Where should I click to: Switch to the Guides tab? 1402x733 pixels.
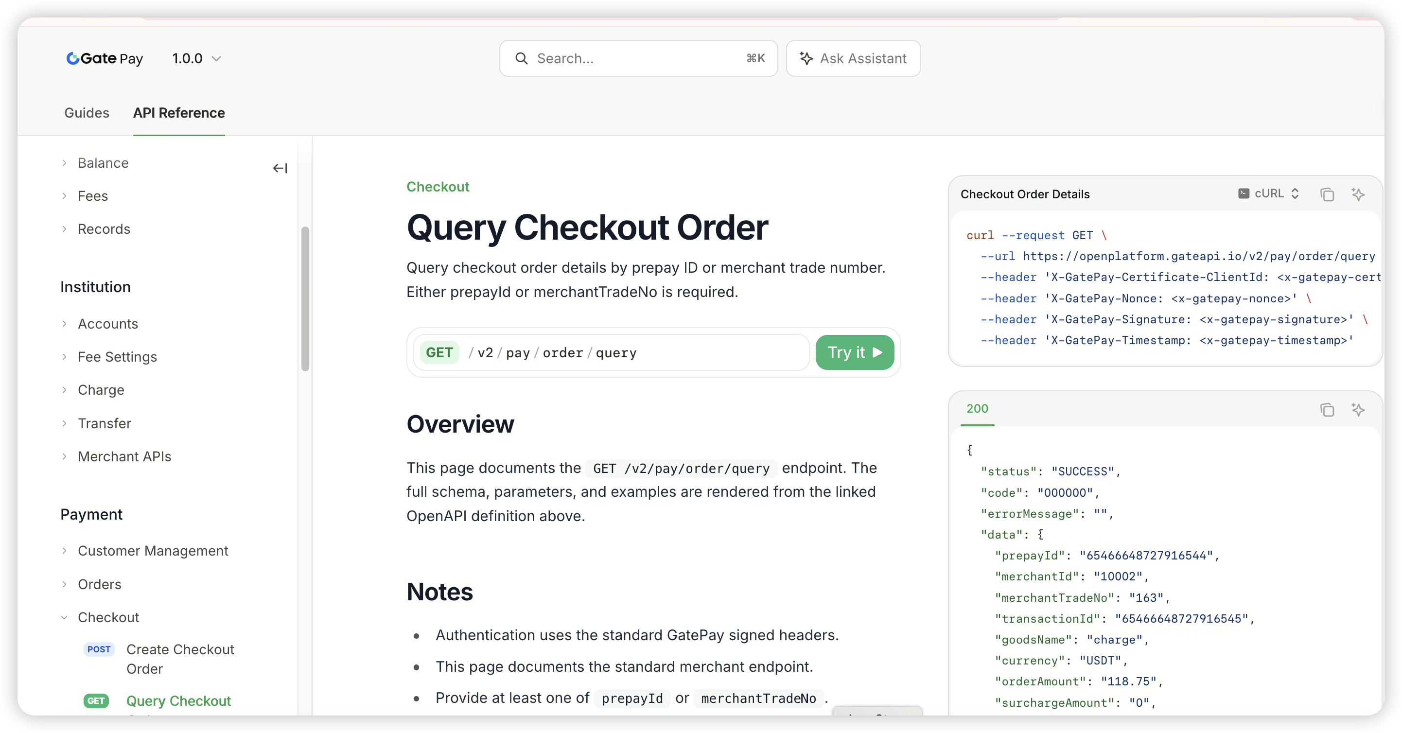click(x=87, y=113)
